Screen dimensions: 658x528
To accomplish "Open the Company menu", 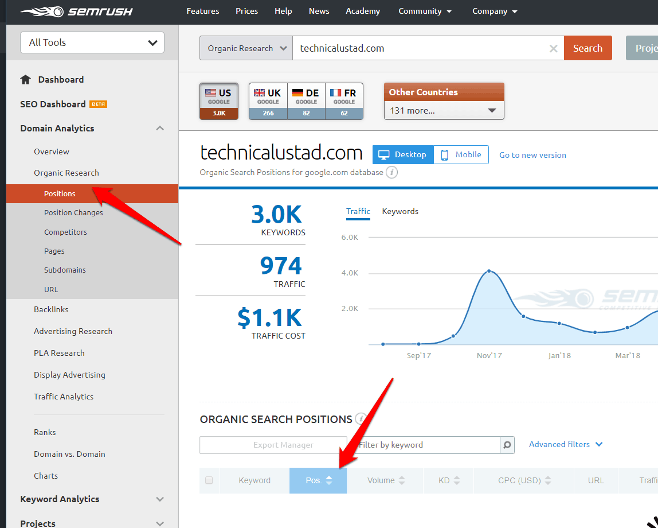I will (495, 11).
